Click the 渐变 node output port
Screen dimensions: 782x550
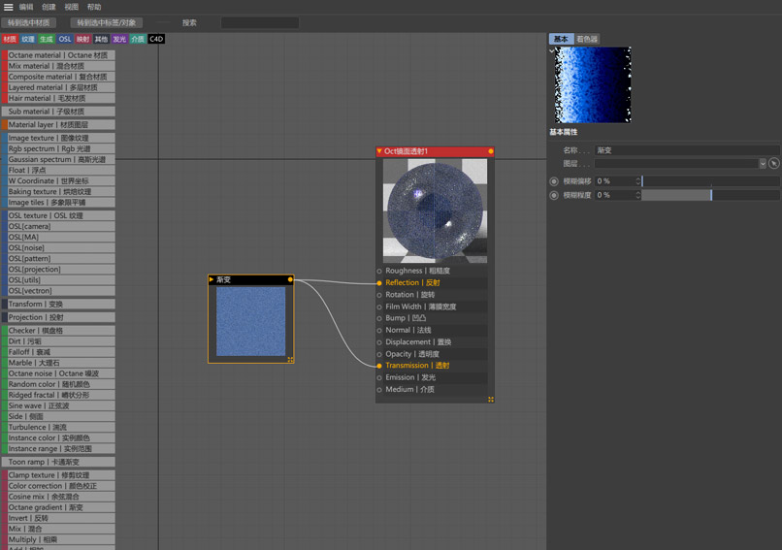tap(290, 279)
